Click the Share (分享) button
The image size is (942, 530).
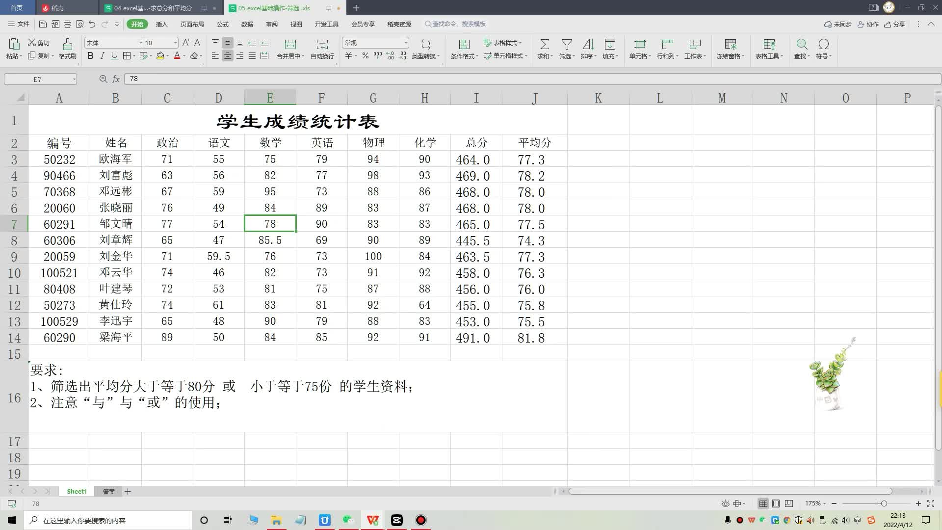pyautogui.click(x=894, y=24)
